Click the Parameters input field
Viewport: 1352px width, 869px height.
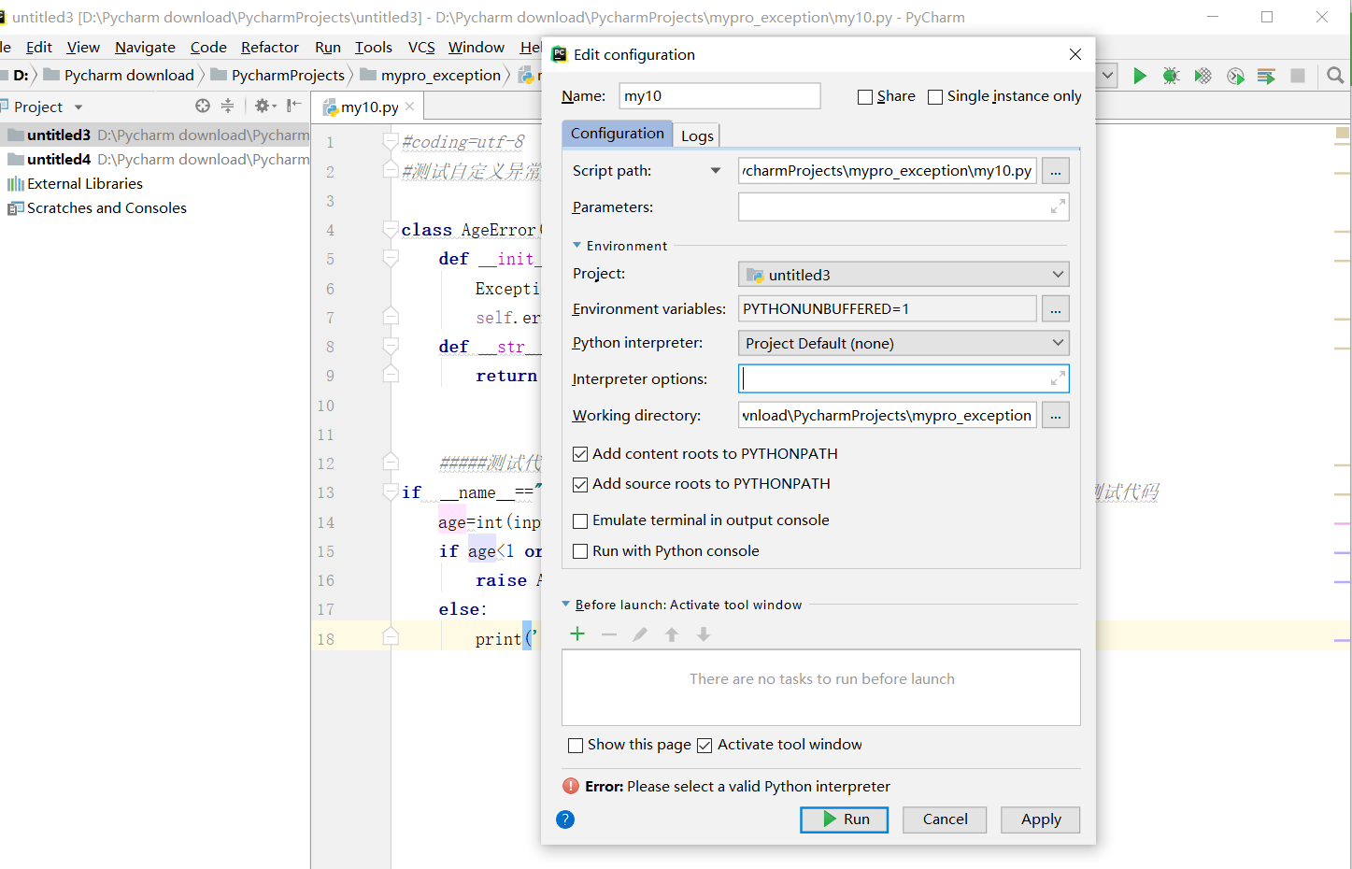tap(904, 207)
